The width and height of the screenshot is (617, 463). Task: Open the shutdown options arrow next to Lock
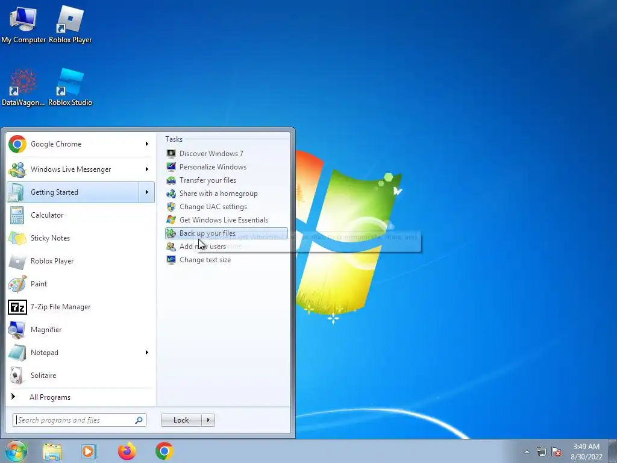coord(208,420)
